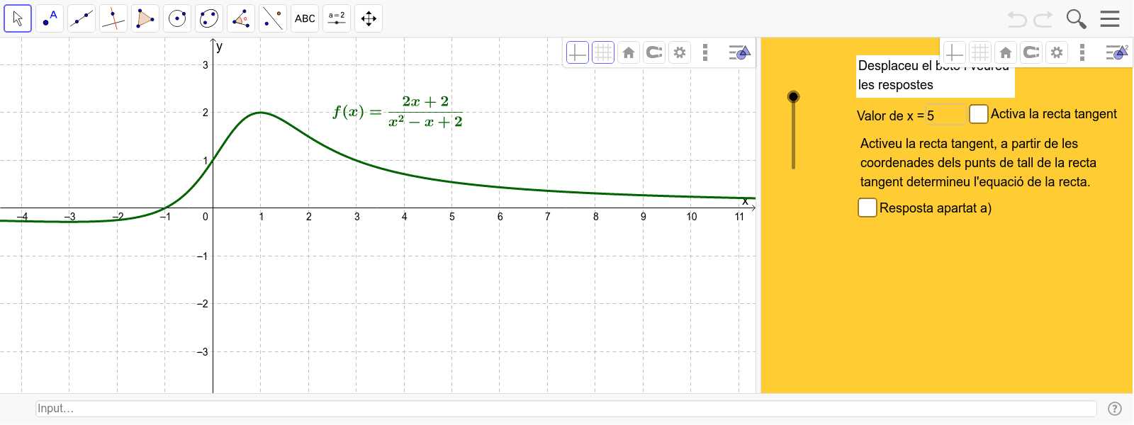Open the input help question mark
The image size is (1134, 425).
(x=1115, y=409)
